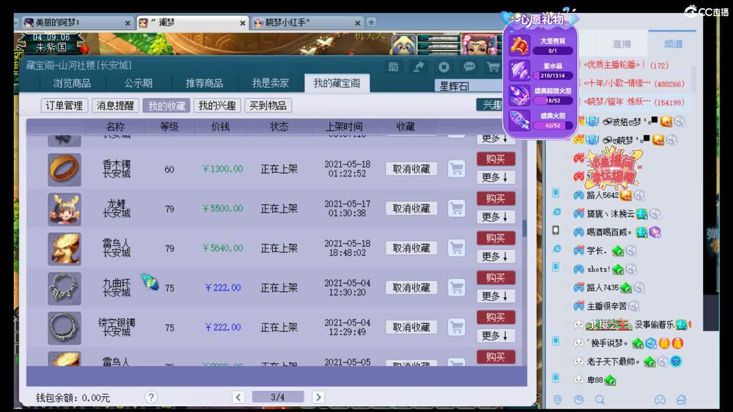Click the search magnifier in chat panel
This screenshot has width=733, height=412.
(600, 399)
